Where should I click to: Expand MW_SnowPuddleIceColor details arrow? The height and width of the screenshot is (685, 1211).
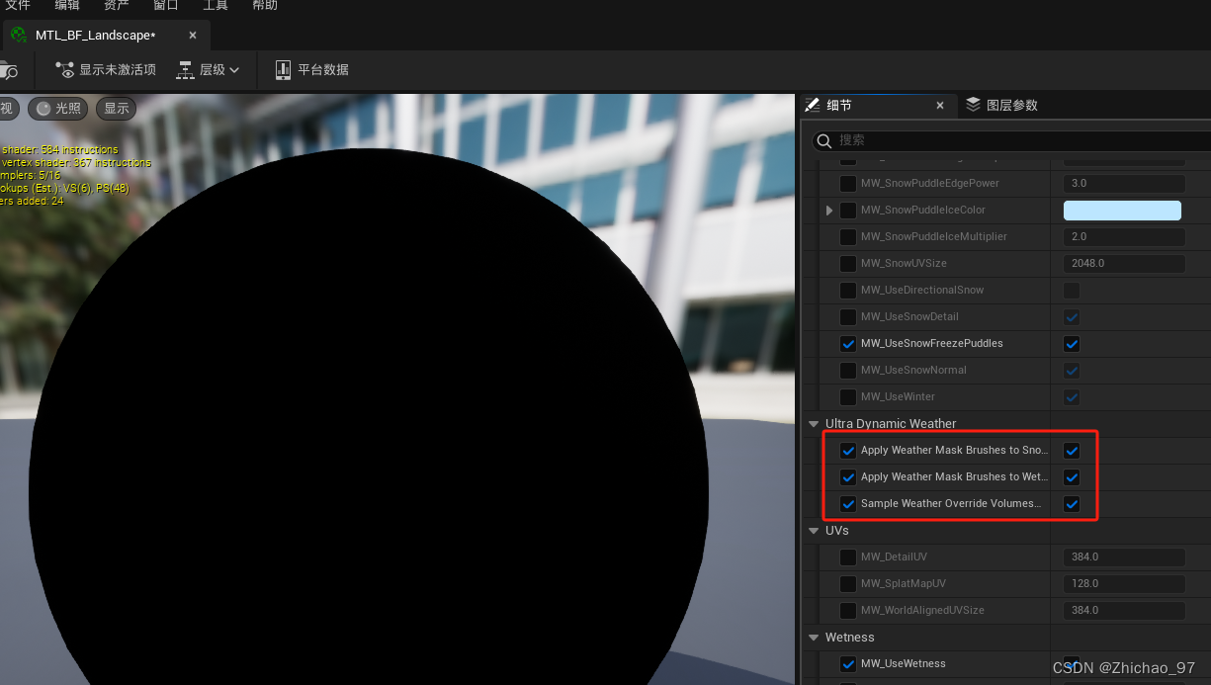click(x=829, y=210)
